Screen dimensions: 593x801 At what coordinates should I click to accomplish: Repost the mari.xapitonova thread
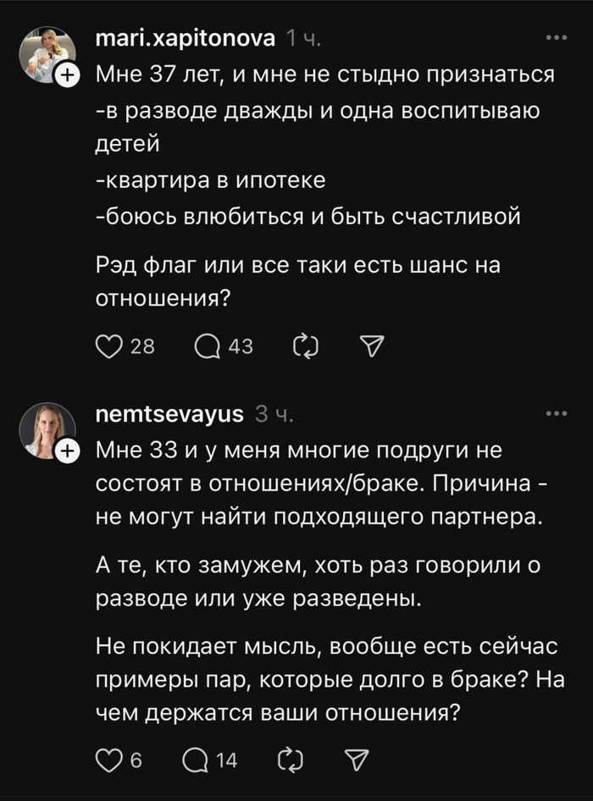point(302,346)
